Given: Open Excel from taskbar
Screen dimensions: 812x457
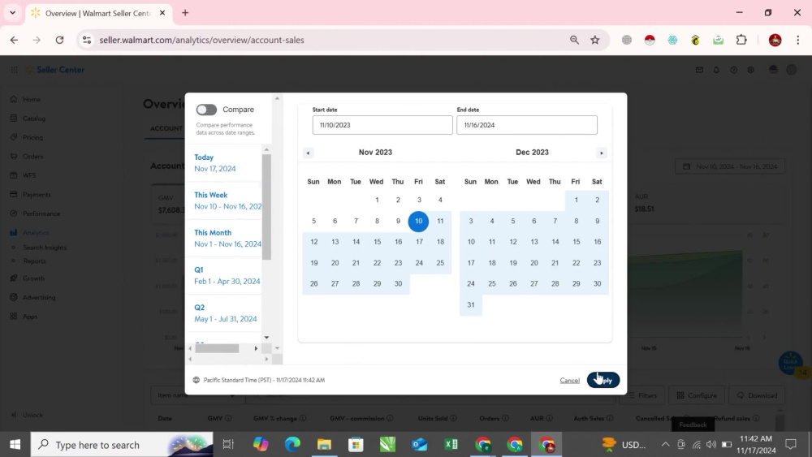Looking at the screenshot, I should pyautogui.click(x=451, y=445).
